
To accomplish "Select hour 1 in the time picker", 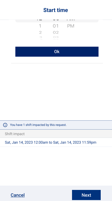I will tap(40, 26).
